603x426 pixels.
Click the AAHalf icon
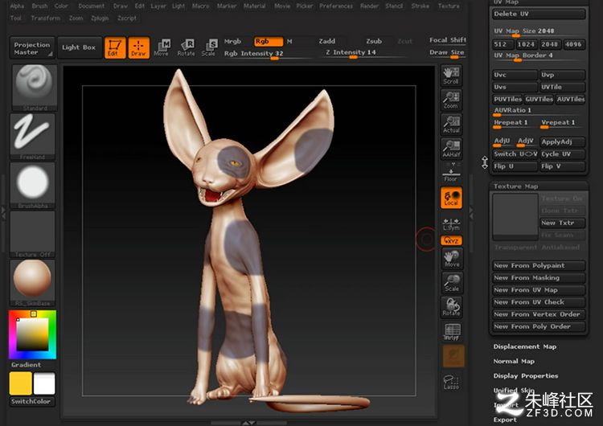pyautogui.click(x=452, y=149)
